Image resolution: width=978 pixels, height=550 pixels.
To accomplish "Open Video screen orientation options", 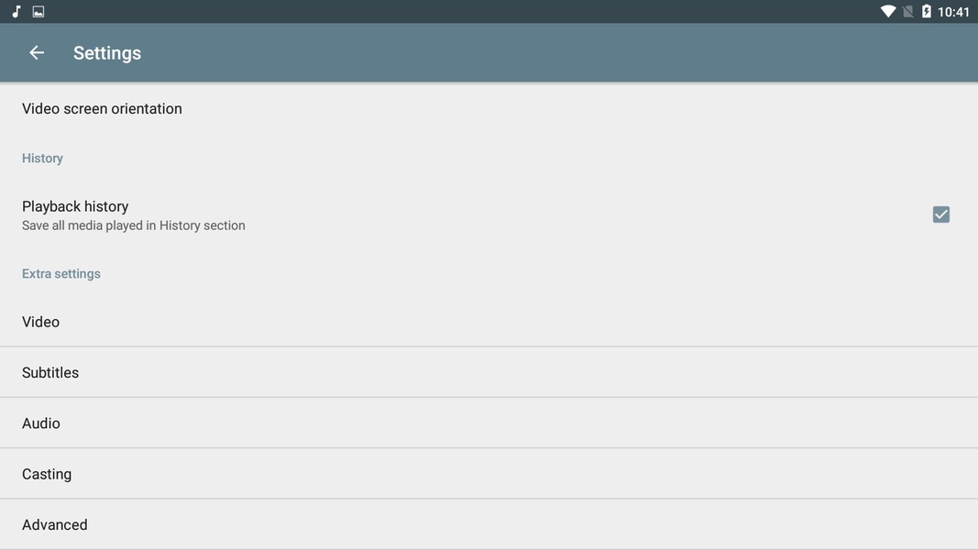I will [x=489, y=108].
